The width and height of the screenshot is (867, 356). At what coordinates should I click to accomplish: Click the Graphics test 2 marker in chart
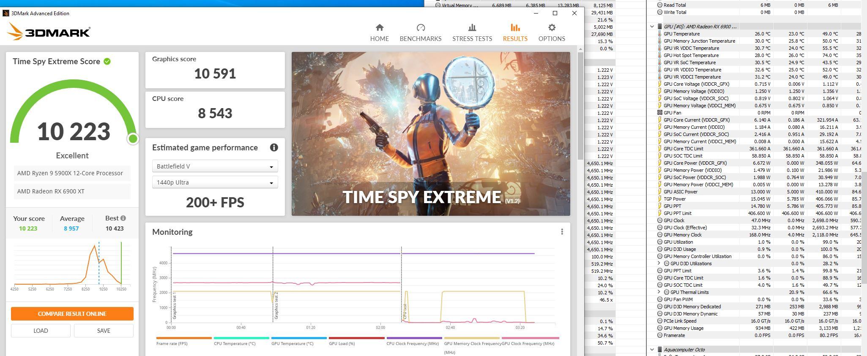pos(276,305)
